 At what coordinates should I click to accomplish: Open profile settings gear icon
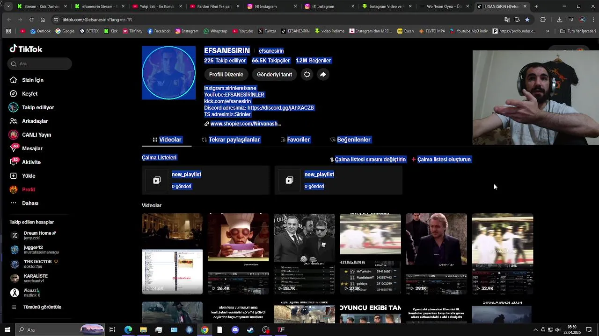coord(307,75)
